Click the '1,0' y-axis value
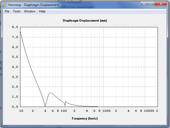170x128 pixels. (15, 97)
